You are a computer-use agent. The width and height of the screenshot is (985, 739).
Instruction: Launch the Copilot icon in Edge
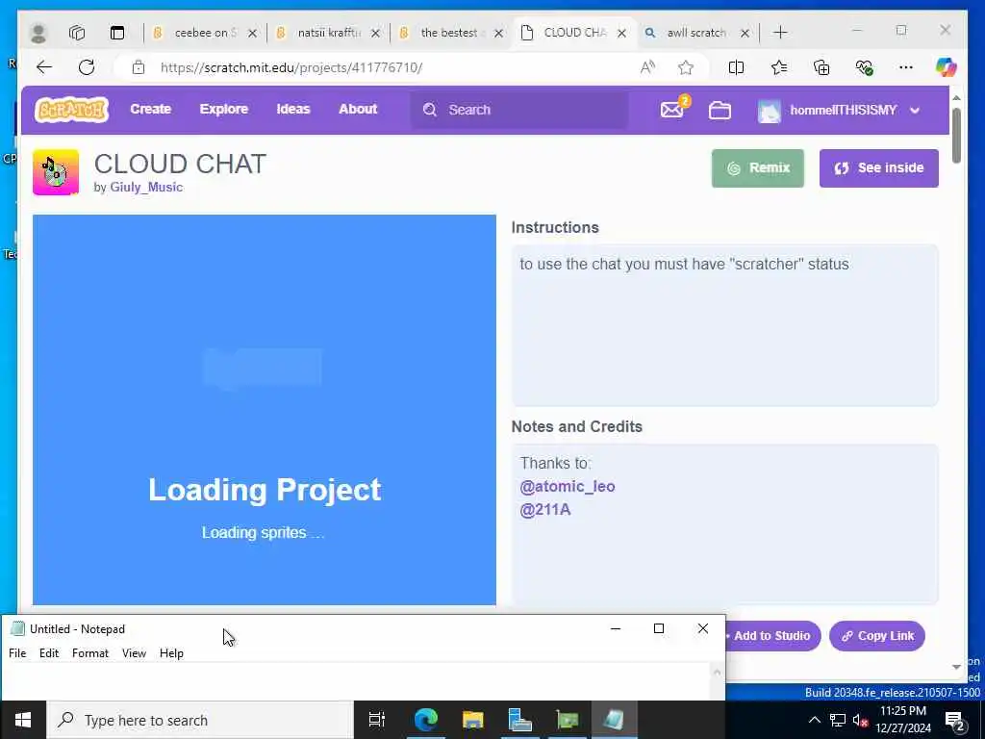click(x=947, y=67)
